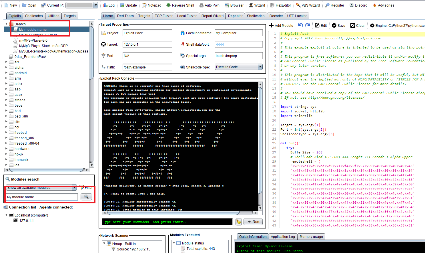This screenshot has height=253, width=425.
Task: Click the Target field showing 127.0.0.1
Action: [147, 44]
